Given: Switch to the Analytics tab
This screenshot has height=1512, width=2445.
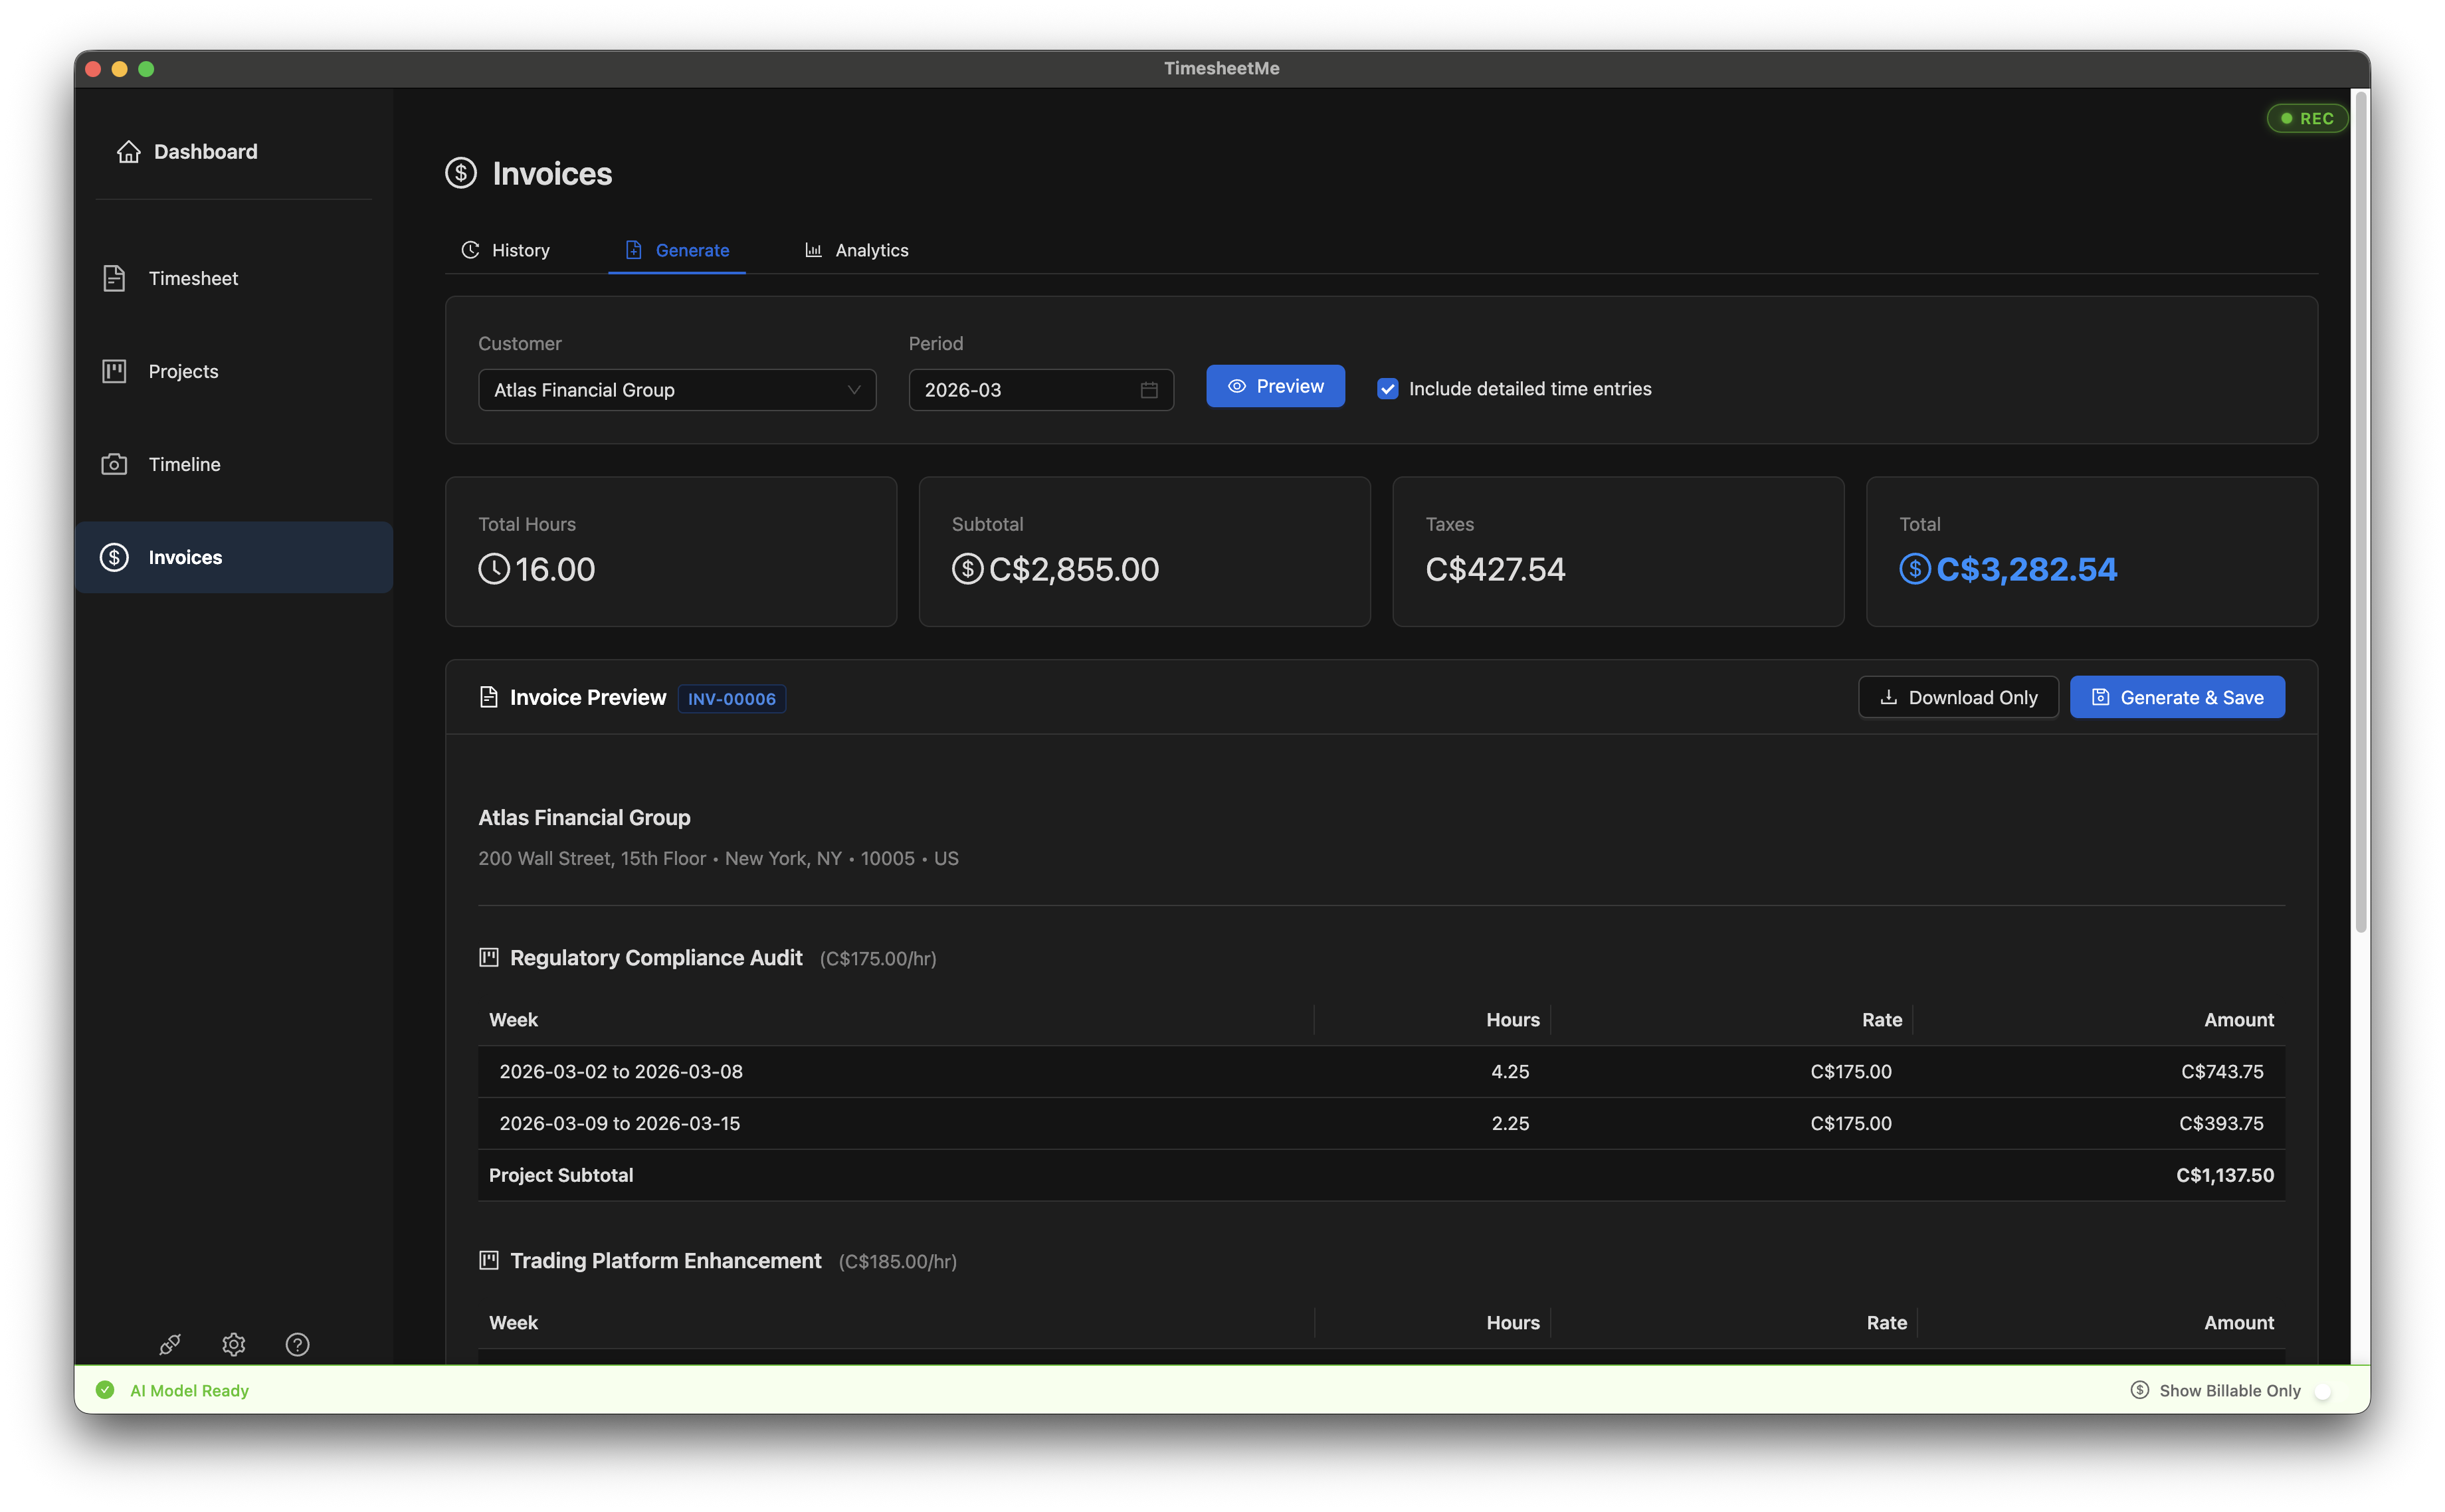Looking at the screenshot, I should click(x=857, y=250).
